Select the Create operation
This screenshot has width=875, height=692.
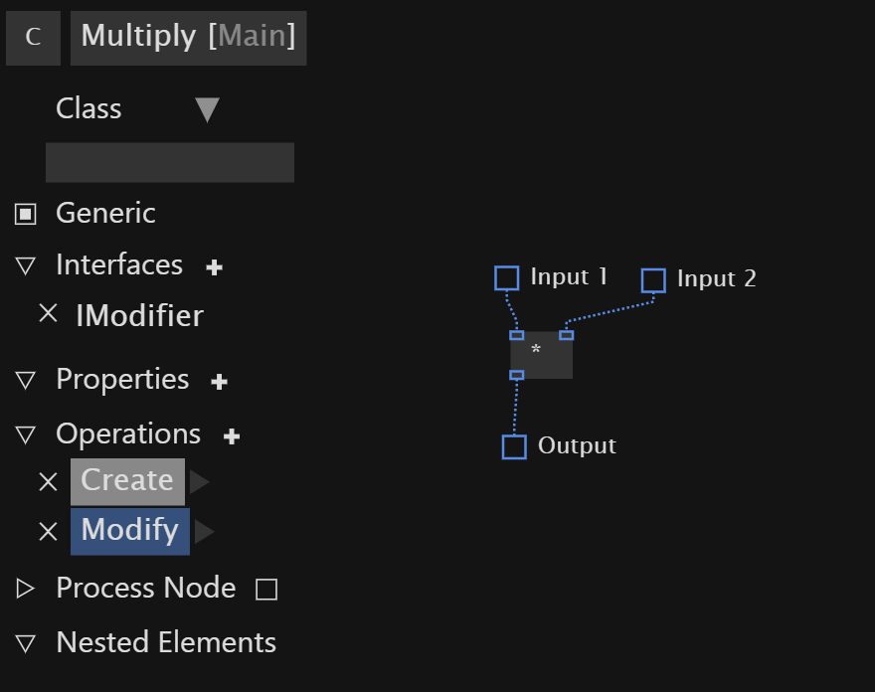[x=128, y=481]
